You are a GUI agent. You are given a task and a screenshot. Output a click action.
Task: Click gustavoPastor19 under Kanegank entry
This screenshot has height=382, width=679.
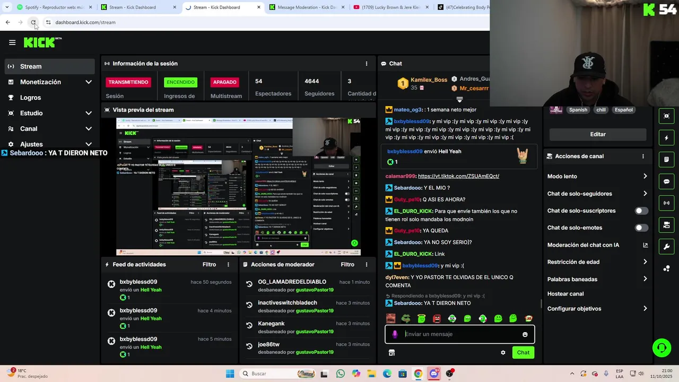(x=315, y=332)
